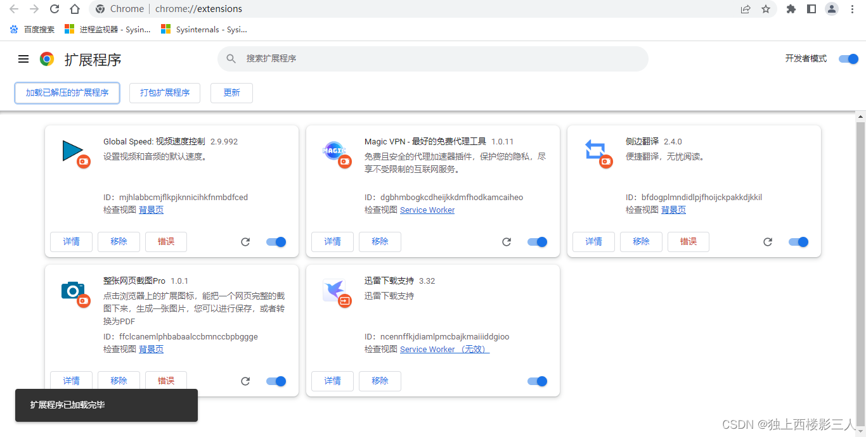Image resolution: width=866 pixels, height=437 pixels.
Task: Disable the Global Speed extension toggle
Action: 276,242
